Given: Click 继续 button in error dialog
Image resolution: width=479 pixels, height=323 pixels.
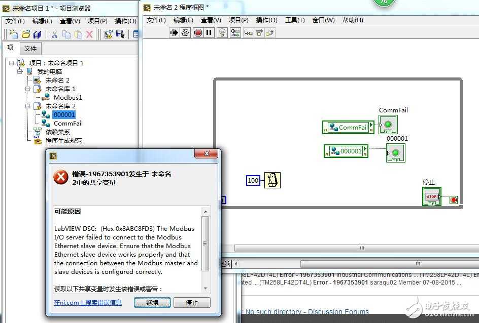Looking at the screenshot, I should pos(152,302).
